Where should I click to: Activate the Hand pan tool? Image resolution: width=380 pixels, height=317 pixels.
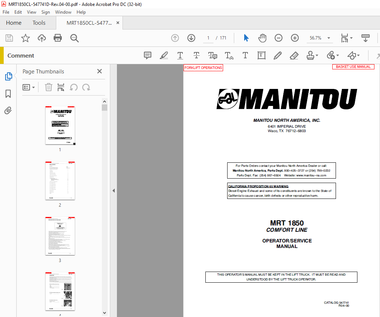pos(262,38)
